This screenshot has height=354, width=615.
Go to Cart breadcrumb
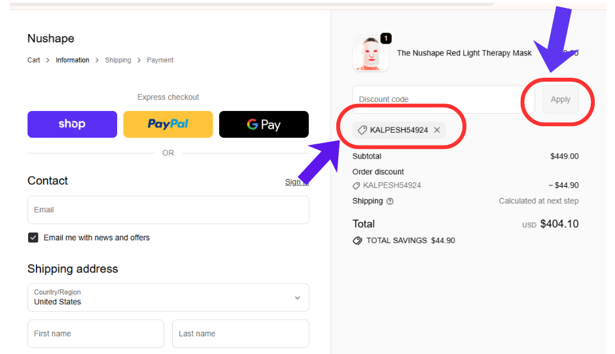point(33,60)
